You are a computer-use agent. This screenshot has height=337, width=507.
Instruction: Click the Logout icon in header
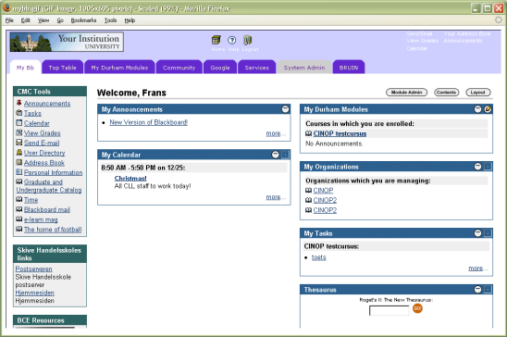pyautogui.click(x=247, y=40)
